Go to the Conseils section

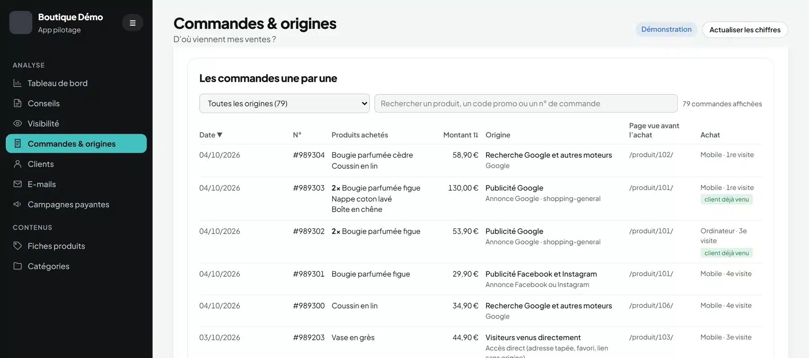tap(76, 103)
